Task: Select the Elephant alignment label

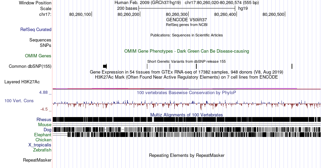Action: coord(43,135)
